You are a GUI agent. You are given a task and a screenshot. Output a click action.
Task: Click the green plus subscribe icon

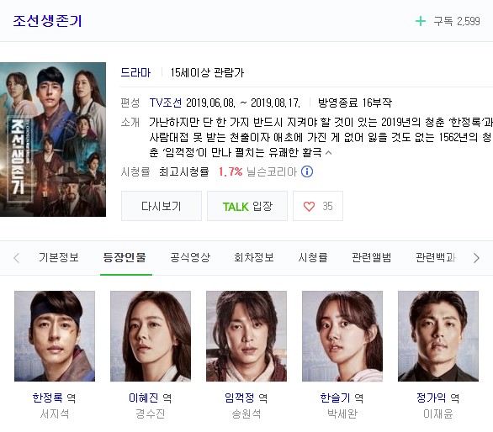[x=421, y=21]
